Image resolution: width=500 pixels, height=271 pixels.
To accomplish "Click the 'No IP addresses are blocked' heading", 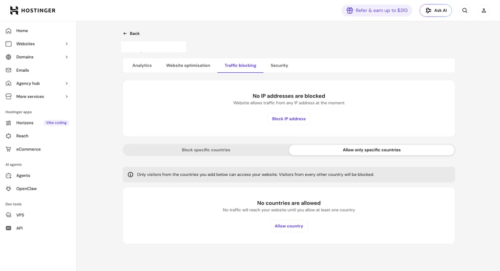I will point(289,96).
